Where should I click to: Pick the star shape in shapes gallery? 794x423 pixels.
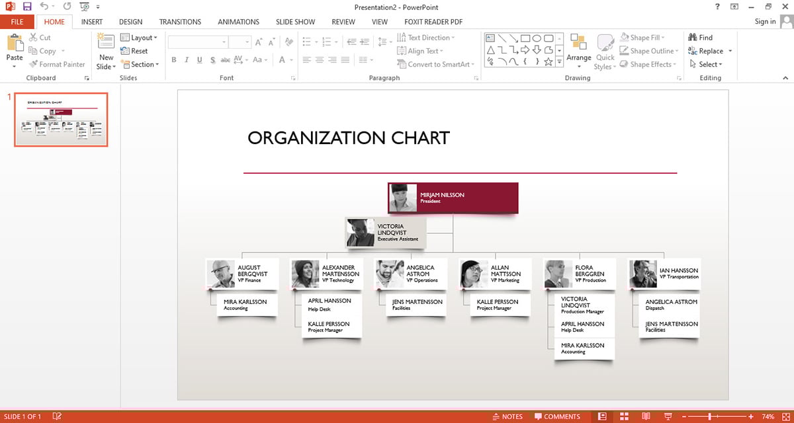coord(548,62)
